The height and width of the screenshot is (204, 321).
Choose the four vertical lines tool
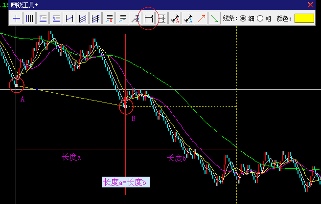(x=30, y=19)
